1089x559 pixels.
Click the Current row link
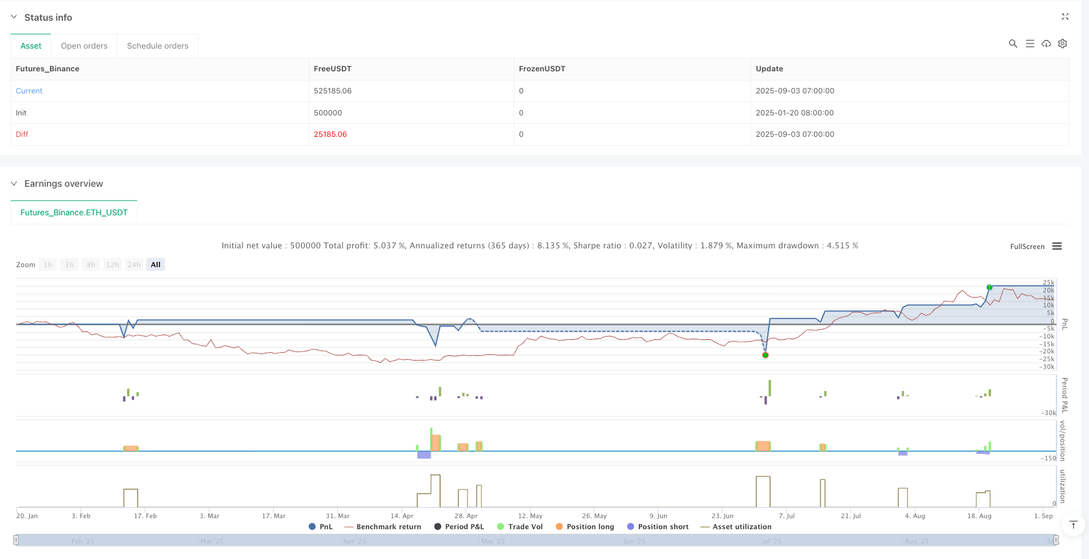coord(29,91)
